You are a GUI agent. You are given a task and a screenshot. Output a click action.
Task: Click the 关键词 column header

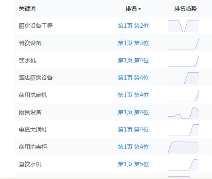click(x=27, y=9)
